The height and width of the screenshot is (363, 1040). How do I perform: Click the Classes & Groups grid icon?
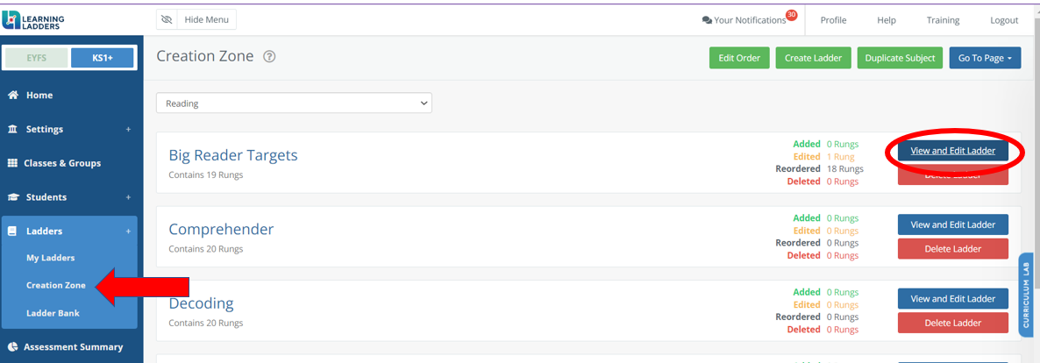point(12,163)
